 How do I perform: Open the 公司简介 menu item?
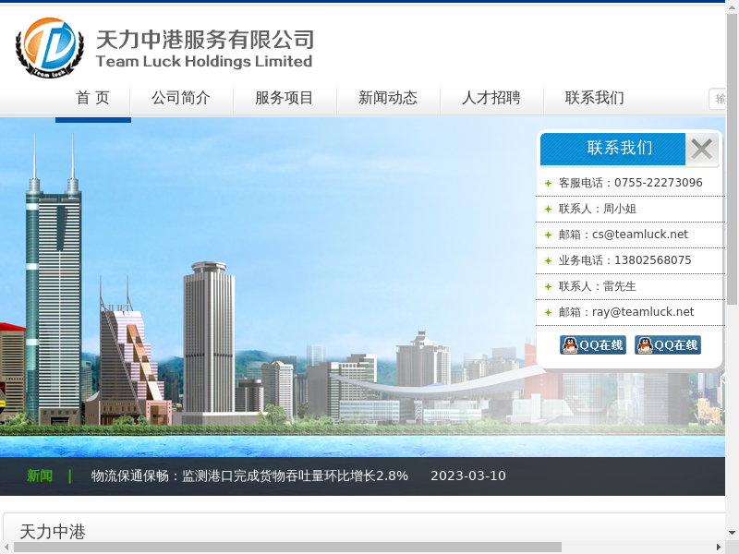(x=181, y=98)
